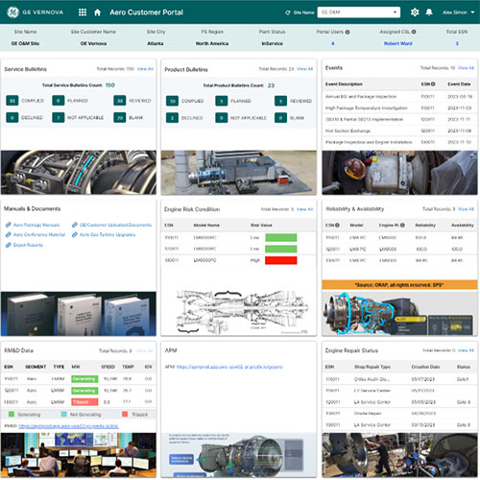
Task: Click 'Shop Repair Type' column header
Action: pos(372,367)
